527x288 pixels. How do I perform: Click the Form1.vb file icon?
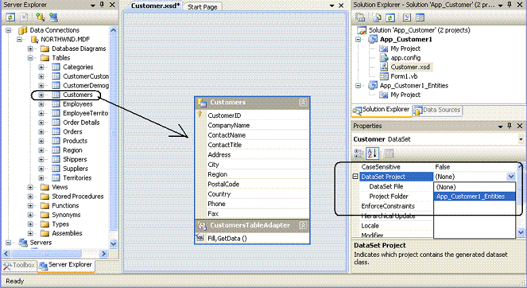[384, 76]
